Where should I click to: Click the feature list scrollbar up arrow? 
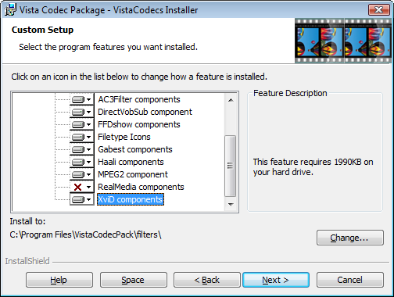231,100
